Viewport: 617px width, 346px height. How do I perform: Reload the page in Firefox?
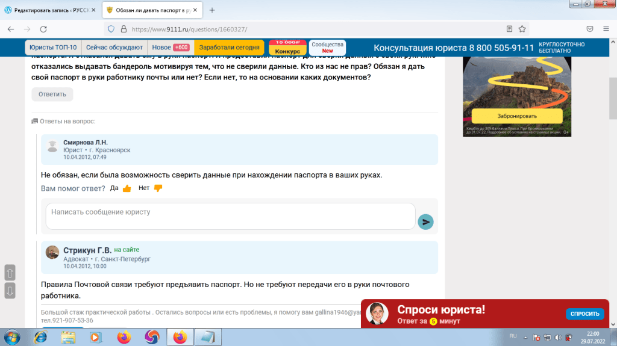tap(43, 29)
